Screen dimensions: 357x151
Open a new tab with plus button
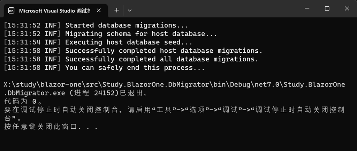(116, 10)
